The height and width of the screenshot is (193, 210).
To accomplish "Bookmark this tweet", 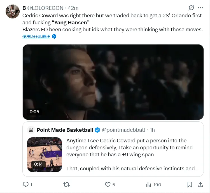I will coord(190,185).
